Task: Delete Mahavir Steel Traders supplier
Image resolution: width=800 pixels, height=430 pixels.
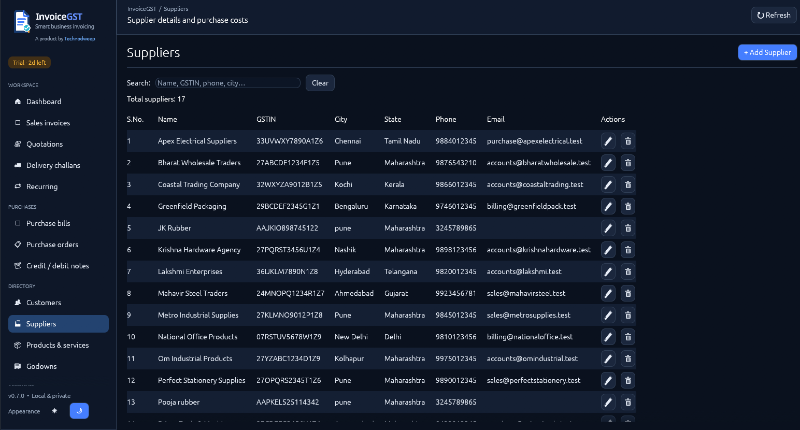Action: click(628, 293)
